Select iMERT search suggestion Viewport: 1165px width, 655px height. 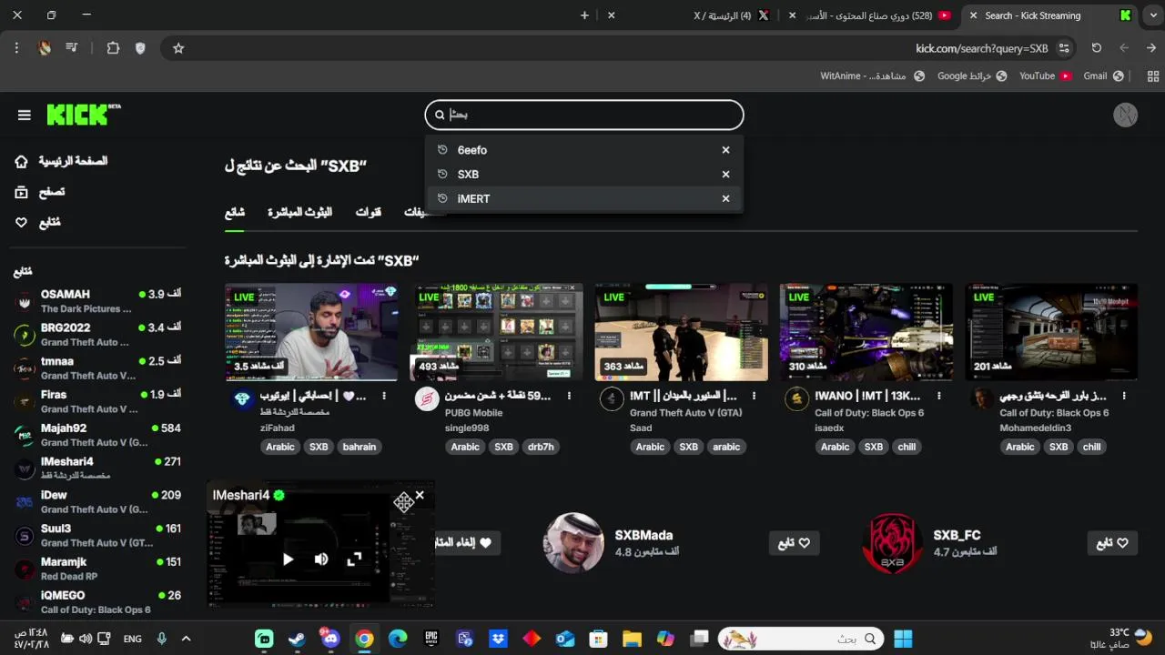point(584,198)
